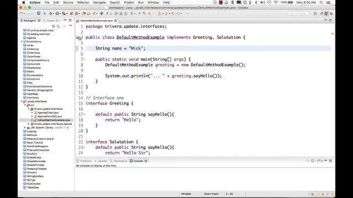Image resolution: width=353 pixels, height=198 pixels.
Task: Switch to the Declaration tab
Action: pyautogui.click(x=119, y=161)
